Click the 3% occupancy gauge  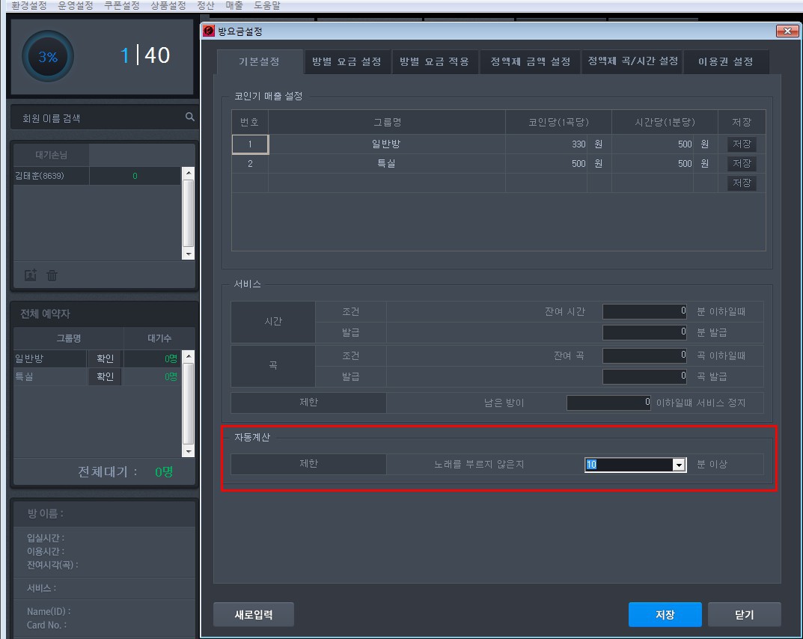[x=48, y=57]
